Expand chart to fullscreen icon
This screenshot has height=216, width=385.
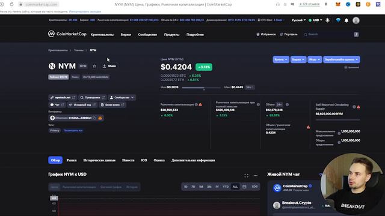click(246, 176)
